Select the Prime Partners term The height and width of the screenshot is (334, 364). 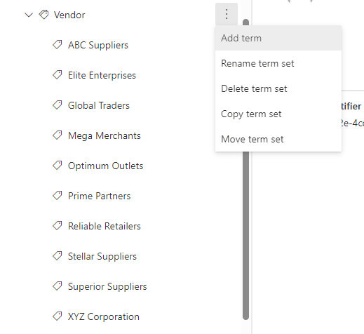[99, 196]
